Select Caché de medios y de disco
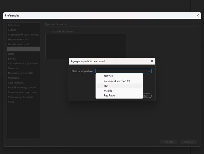 click(23, 63)
